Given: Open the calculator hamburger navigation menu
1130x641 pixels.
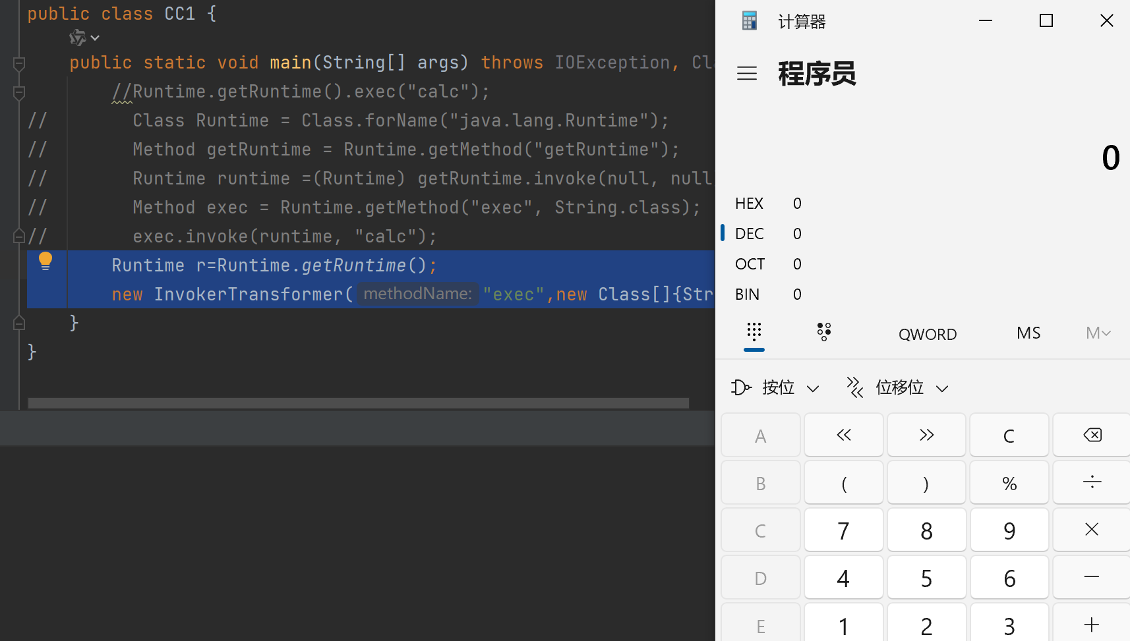Looking at the screenshot, I should [746, 73].
